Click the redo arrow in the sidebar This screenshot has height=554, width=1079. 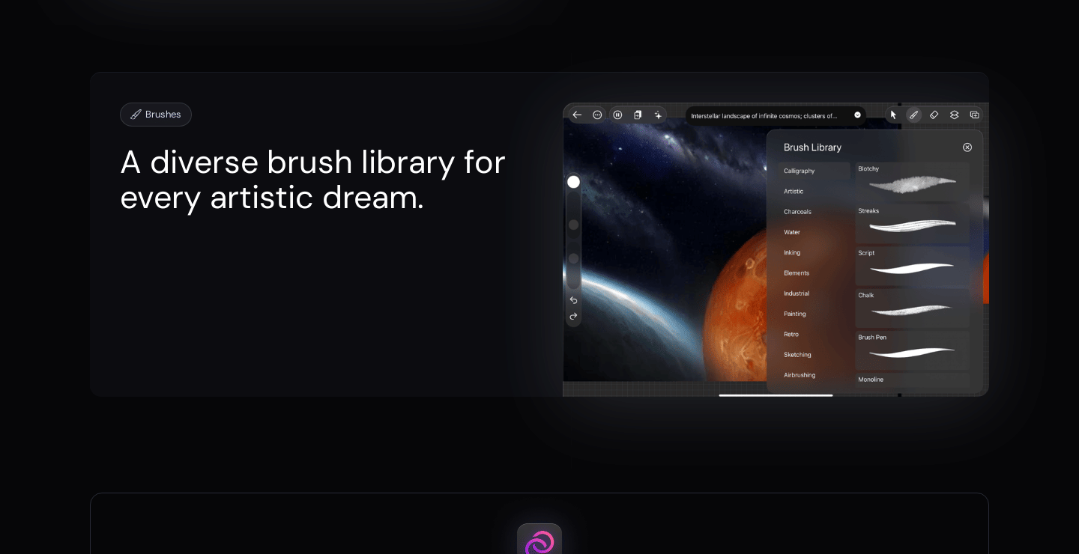click(573, 317)
